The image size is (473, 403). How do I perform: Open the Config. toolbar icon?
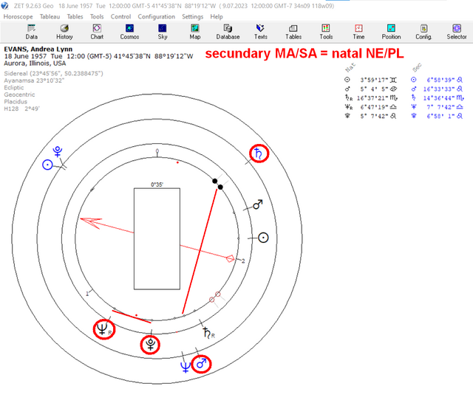point(423,32)
